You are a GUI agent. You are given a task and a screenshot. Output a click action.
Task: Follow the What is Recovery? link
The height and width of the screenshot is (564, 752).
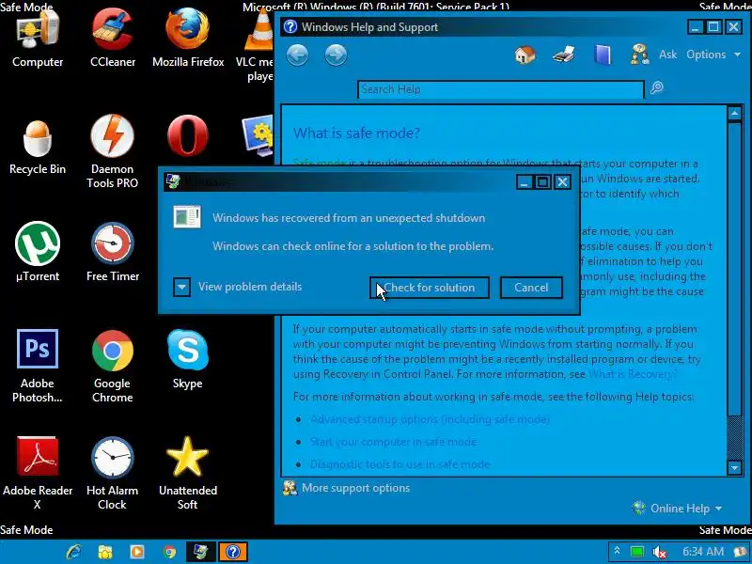pyautogui.click(x=633, y=374)
